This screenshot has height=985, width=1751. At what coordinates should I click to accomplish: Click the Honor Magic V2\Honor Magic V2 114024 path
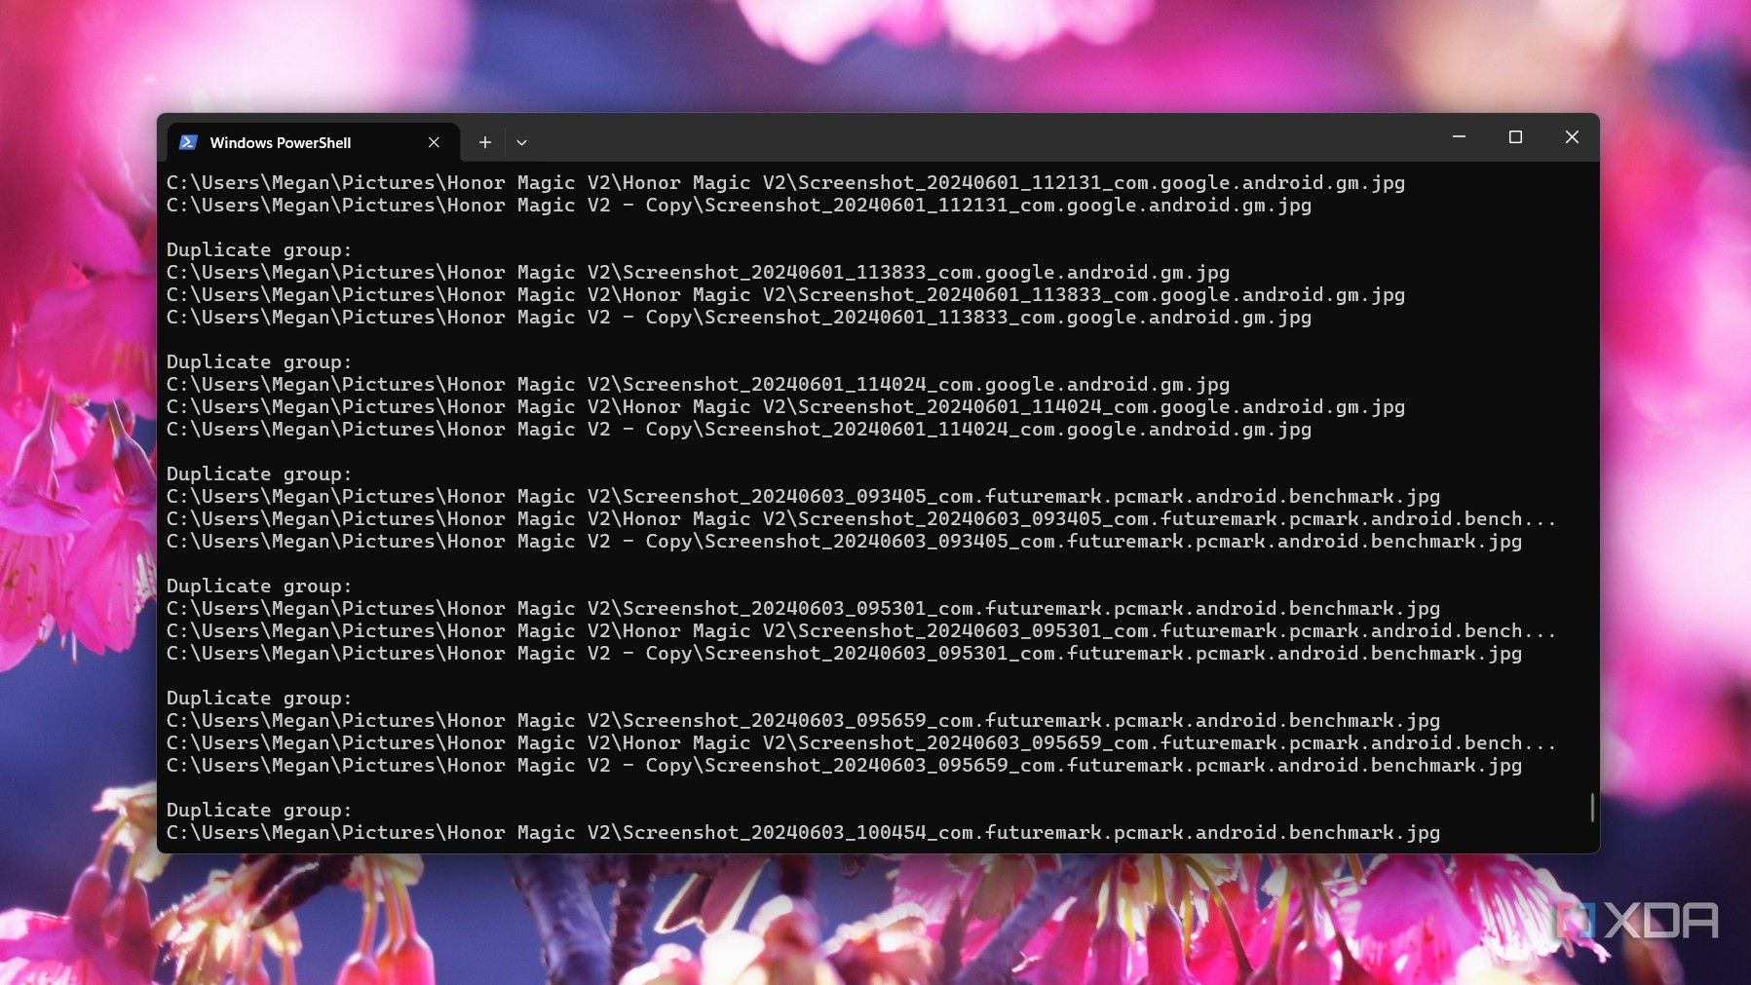click(785, 406)
